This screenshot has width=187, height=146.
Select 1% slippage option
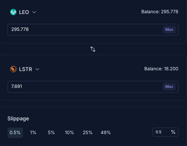point(33,133)
